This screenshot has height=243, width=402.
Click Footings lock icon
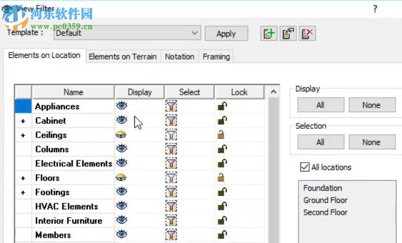tap(222, 192)
